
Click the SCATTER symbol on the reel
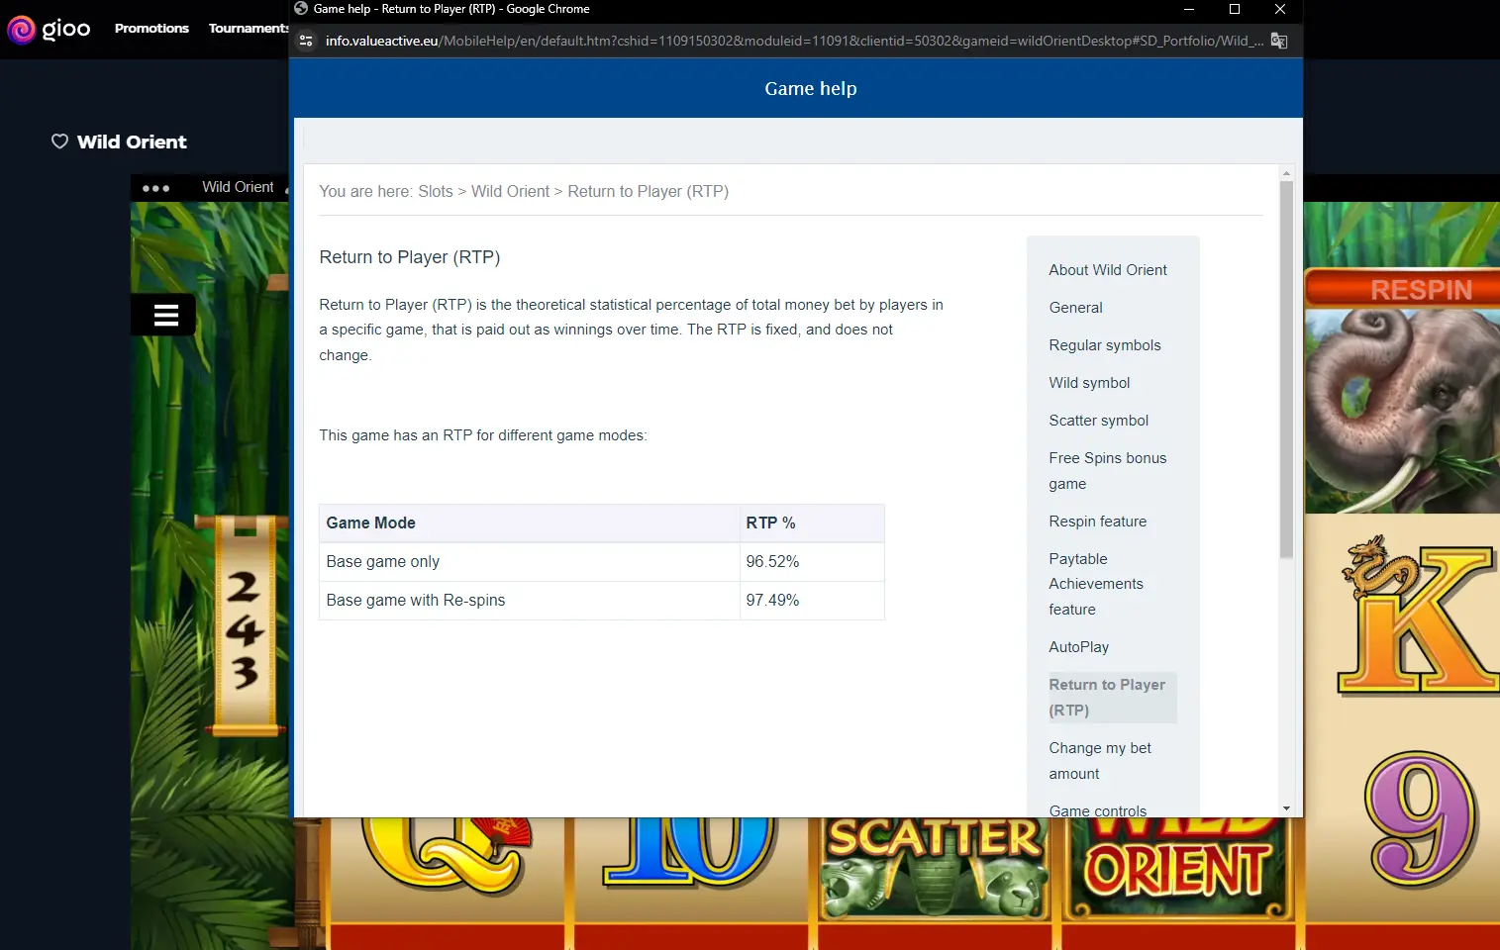pos(935,868)
